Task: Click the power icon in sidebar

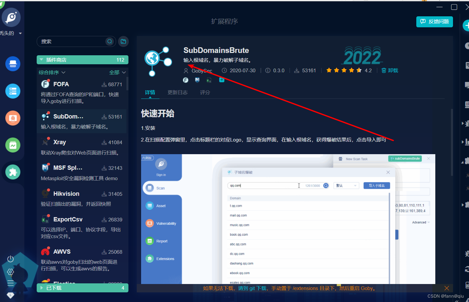Action: coord(11,259)
